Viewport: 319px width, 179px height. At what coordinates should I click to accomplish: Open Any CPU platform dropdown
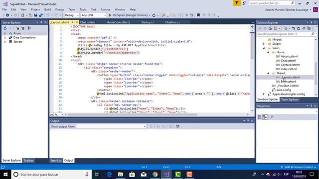pyautogui.click(x=94, y=15)
